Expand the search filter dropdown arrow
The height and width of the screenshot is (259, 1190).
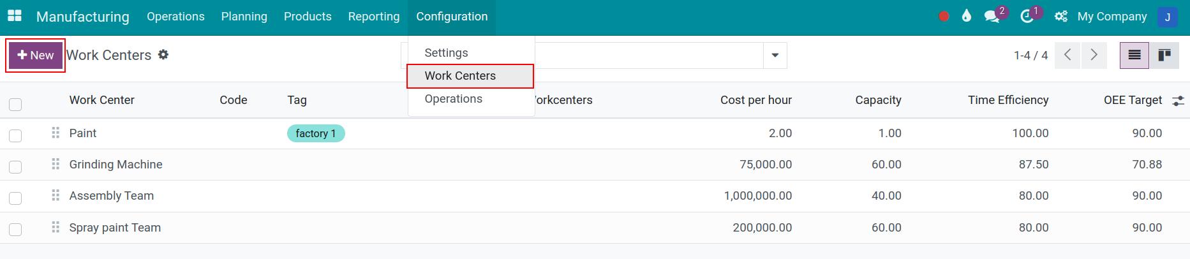pos(775,56)
